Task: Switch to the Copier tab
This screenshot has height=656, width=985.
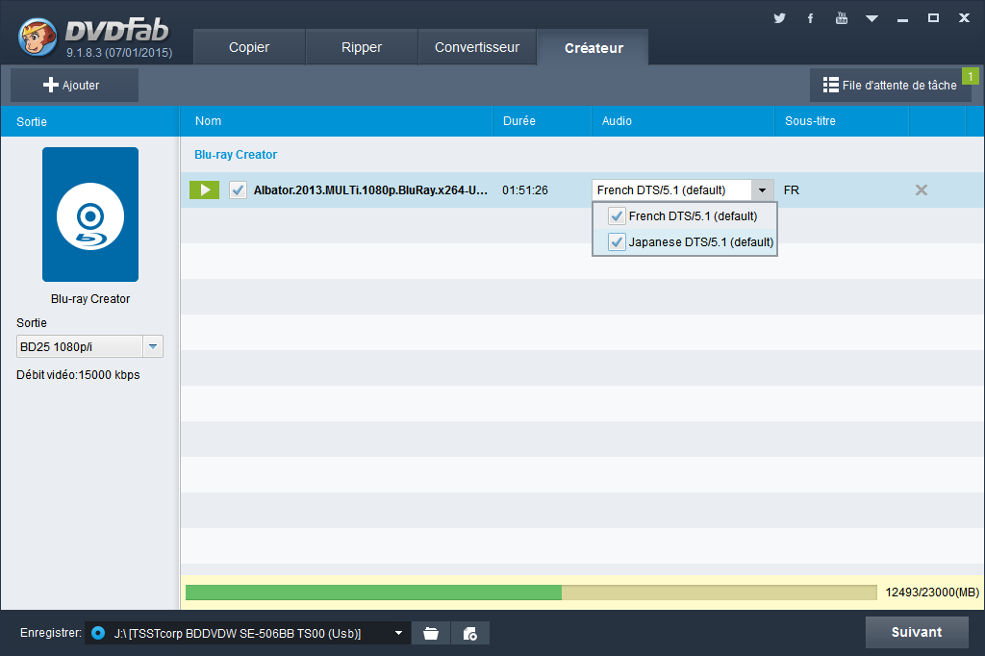Action: point(249,47)
